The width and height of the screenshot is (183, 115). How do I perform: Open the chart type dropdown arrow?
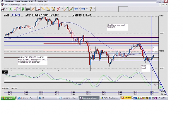point(7,9)
